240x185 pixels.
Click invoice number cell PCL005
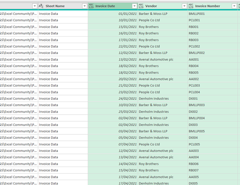[212, 144]
